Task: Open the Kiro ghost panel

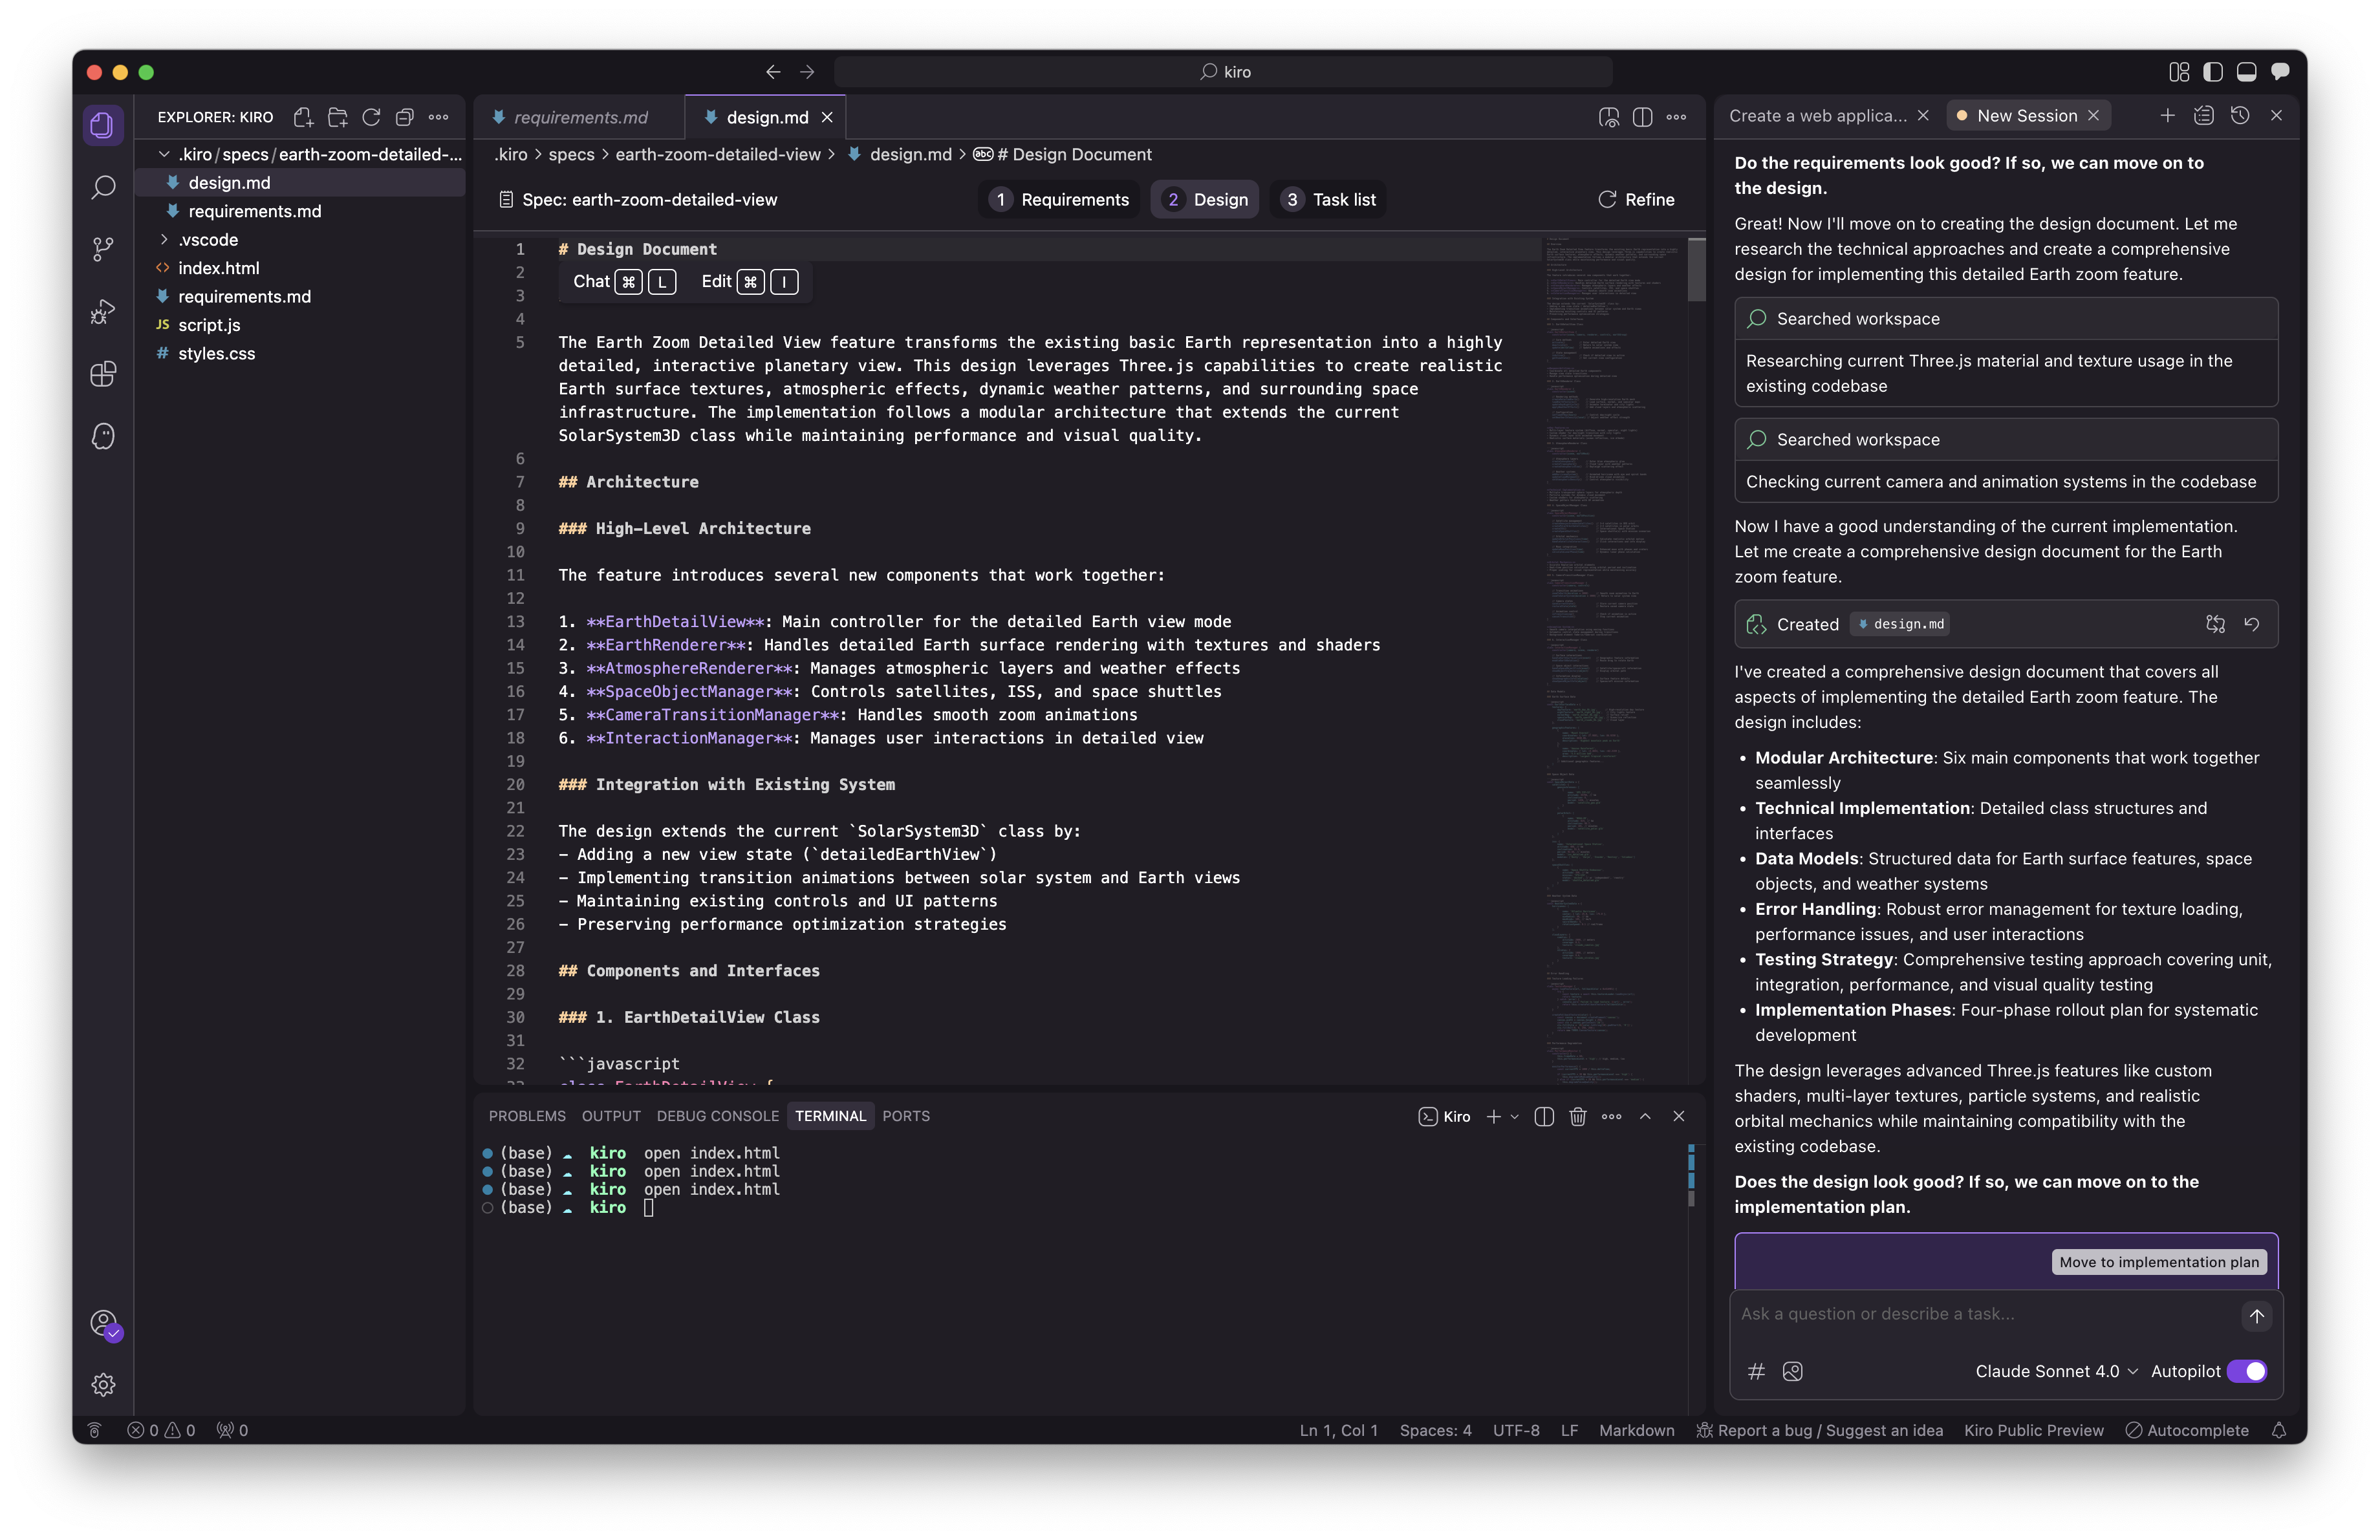Action: coord(103,436)
